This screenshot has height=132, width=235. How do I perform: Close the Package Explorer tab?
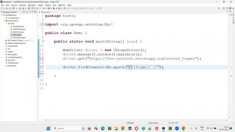pos(19,12)
